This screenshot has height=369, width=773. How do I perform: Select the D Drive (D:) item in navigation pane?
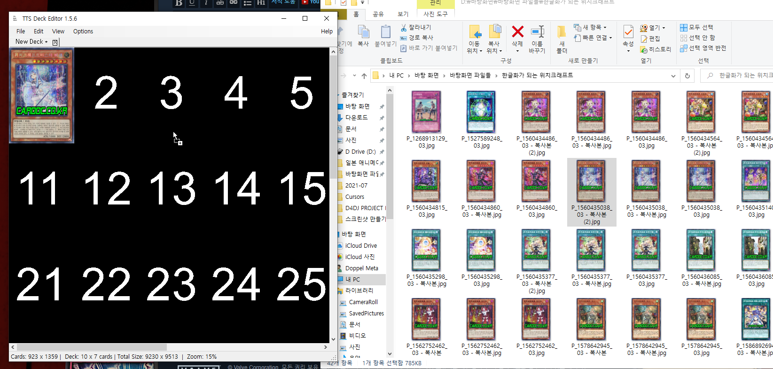(x=360, y=152)
